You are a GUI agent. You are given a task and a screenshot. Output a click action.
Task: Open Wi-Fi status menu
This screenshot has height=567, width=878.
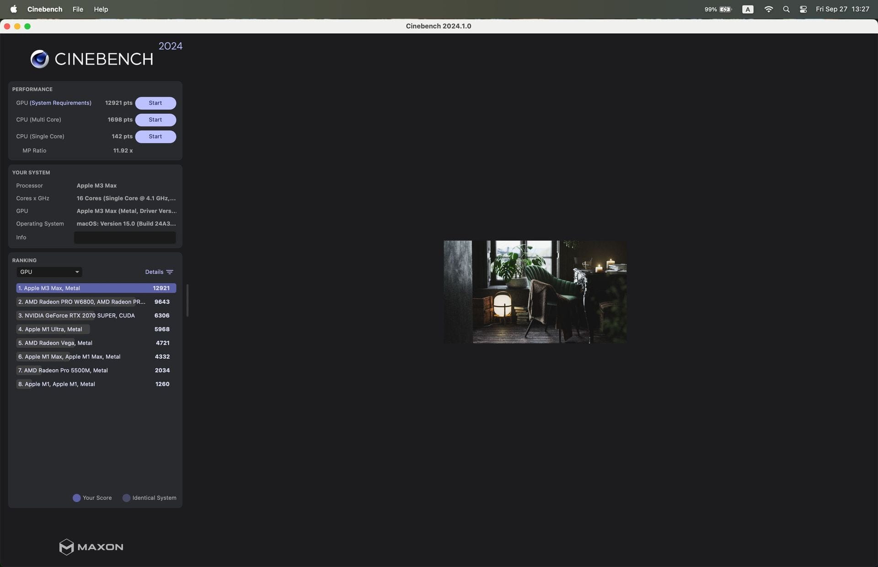768,9
